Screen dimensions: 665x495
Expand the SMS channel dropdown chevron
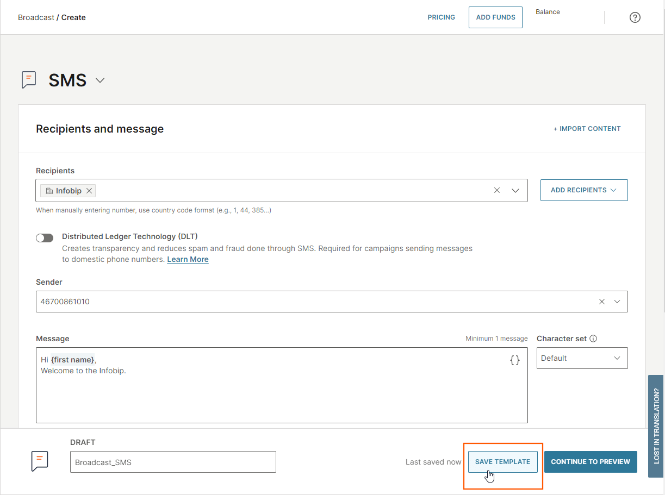pyautogui.click(x=100, y=80)
